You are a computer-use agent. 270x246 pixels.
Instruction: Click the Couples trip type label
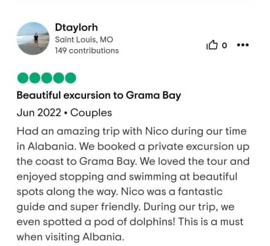[91, 113]
